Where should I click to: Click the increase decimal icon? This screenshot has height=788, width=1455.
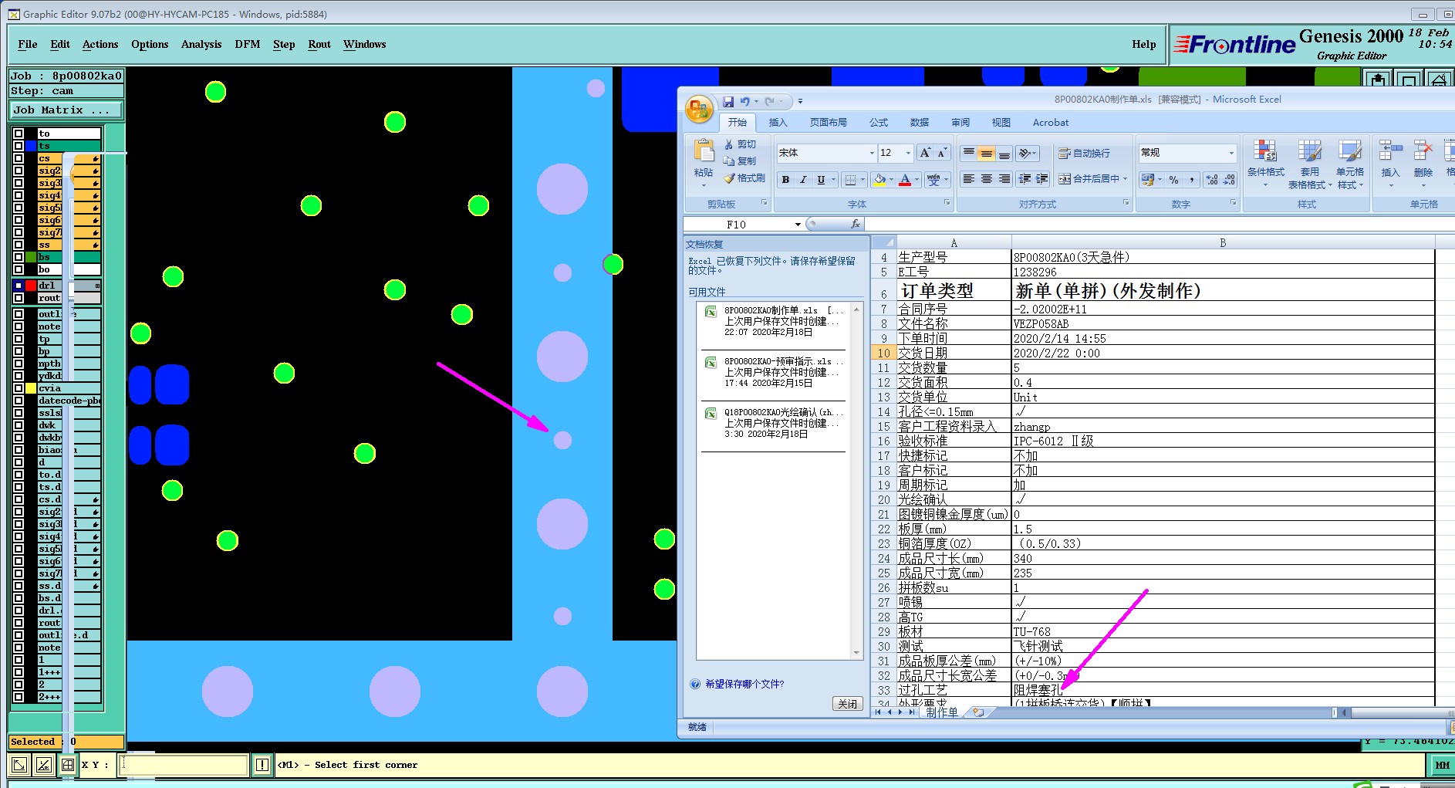1212,180
